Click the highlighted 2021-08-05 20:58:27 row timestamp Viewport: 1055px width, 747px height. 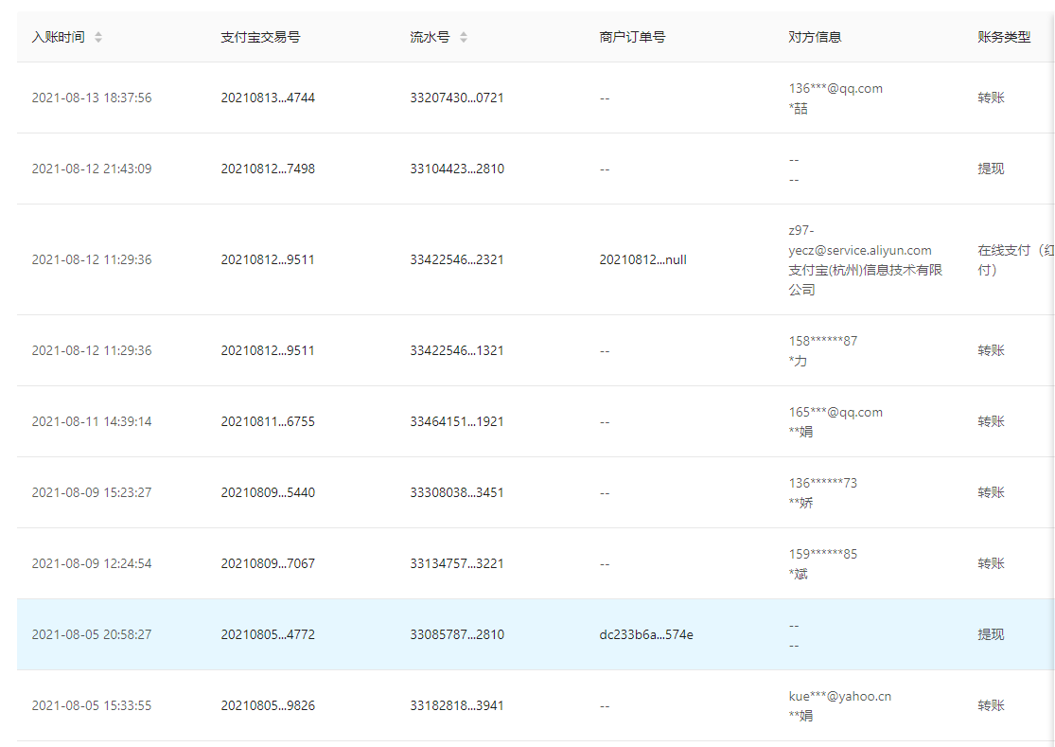tap(92, 634)
